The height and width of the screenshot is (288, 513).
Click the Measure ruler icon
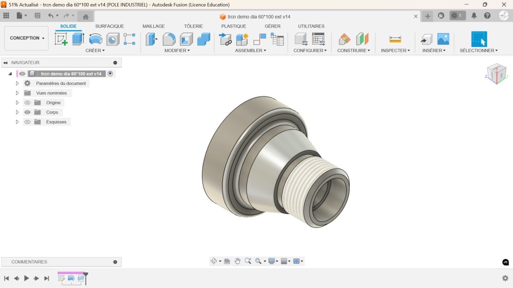[x=395, y=39]
